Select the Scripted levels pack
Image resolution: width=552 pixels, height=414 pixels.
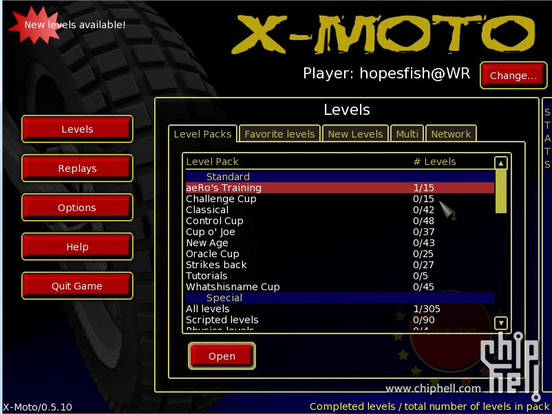[340, 320]
